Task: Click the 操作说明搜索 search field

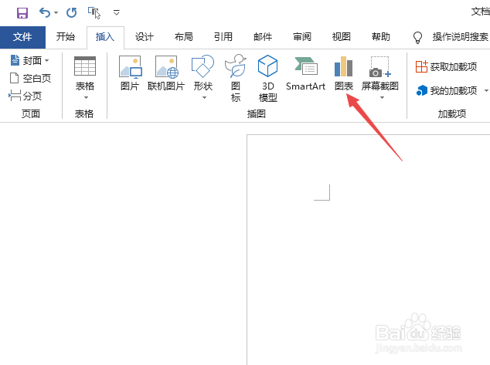Action: (x=461, y=37)
